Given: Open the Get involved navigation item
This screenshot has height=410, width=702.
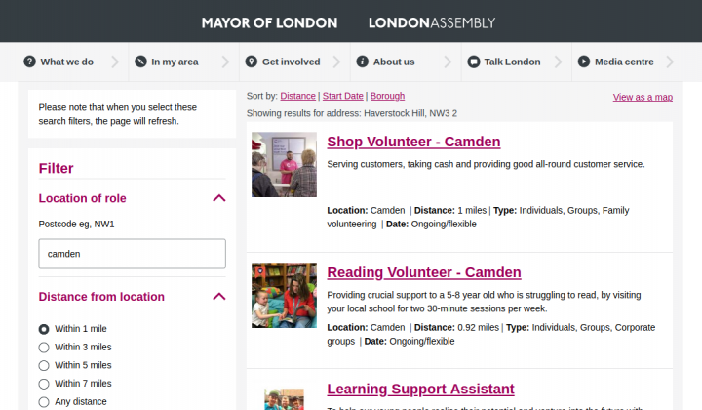Looking at the screenshot, I should 291,61.
